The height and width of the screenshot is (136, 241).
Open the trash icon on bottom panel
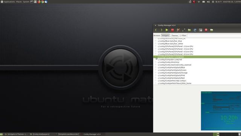click(239, 134)
